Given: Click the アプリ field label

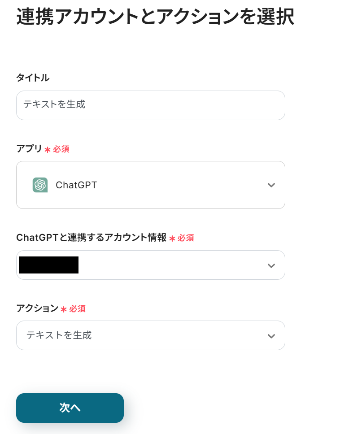Looking at the screenshot, I should tap(29, 149).
